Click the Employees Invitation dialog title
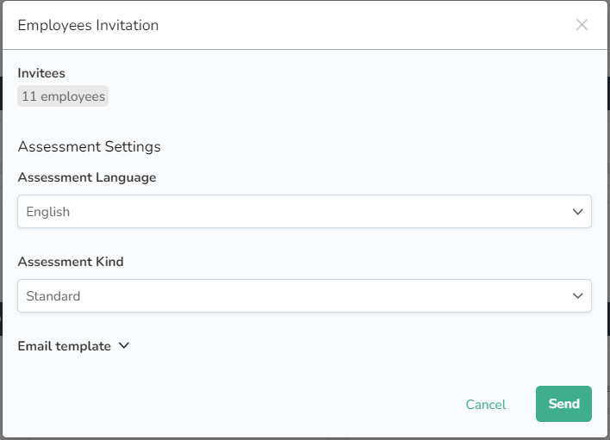The image size is (610, 440). click(88, 25)
